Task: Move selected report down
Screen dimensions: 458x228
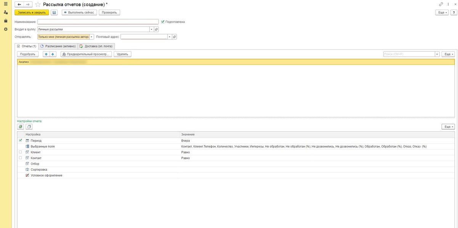Action: coord(53,54)
